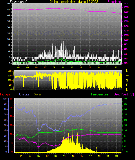This screenshot has width=135, height=160.
Task: Click compass letter W on the wind direction chart
Action: pyautogui.click(x=127, y=76)
